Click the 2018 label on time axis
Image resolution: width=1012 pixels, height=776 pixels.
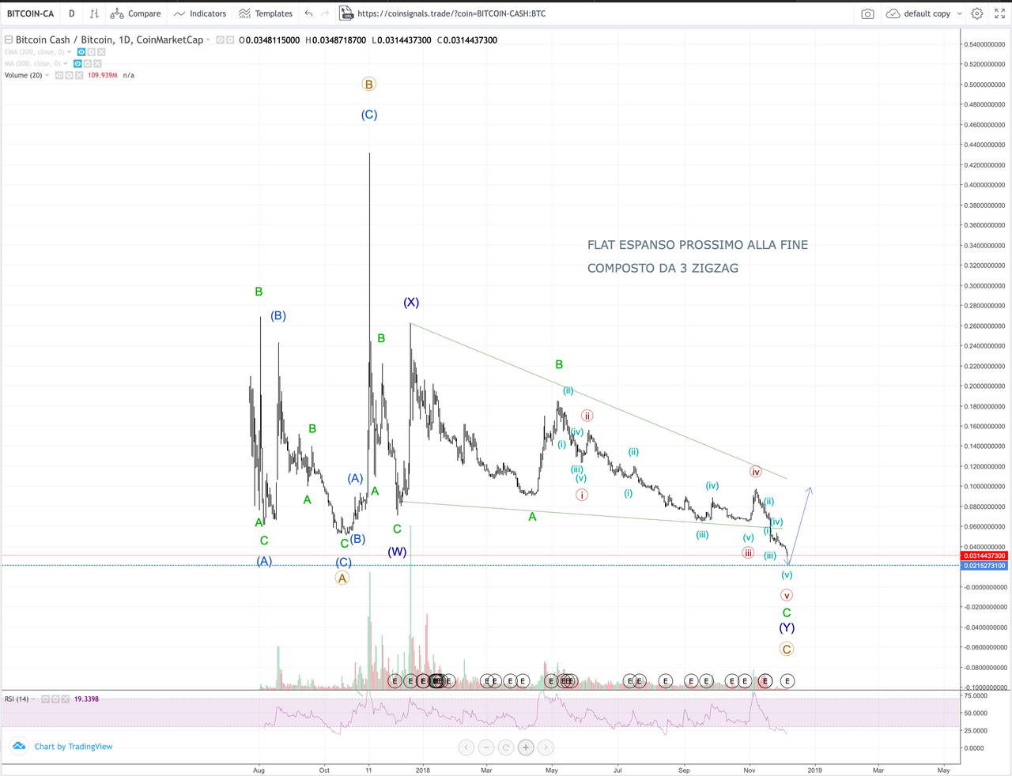423,770
